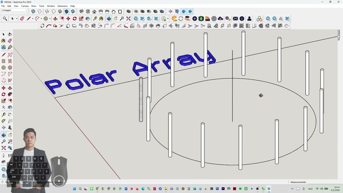This screenshot has height=193, width=343.
Task: Click the checkered sphere material icon
Action: (x=214, y=18)
